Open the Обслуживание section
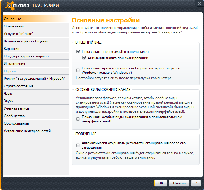Viewport: 204px width, 190px height. (x=35, y=123)
